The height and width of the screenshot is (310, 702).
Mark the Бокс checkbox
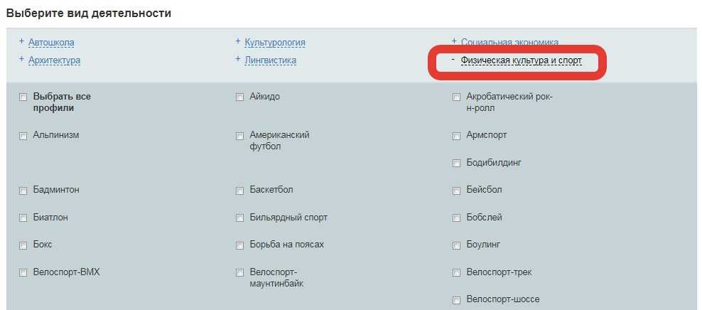23,245
